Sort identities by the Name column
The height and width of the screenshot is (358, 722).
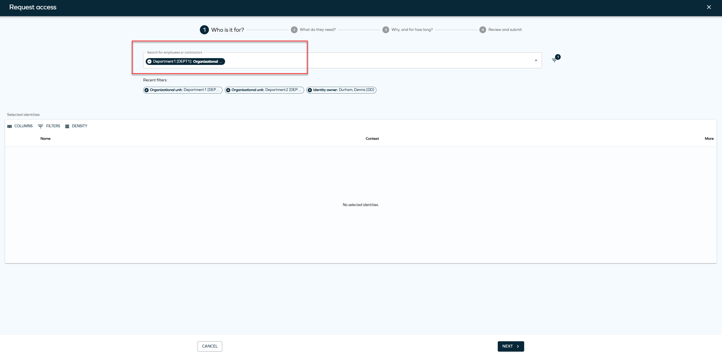(45, 139)
